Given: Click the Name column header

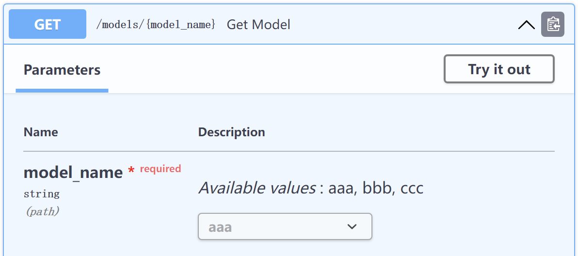Looking at the screenshot, I should click(41, 132).
